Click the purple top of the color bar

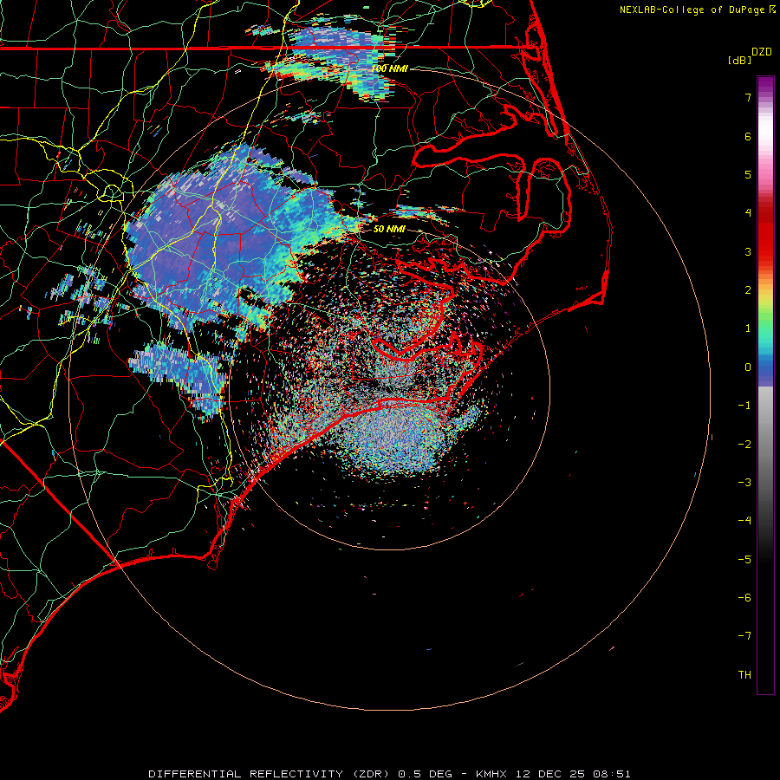tap(765, 85)
